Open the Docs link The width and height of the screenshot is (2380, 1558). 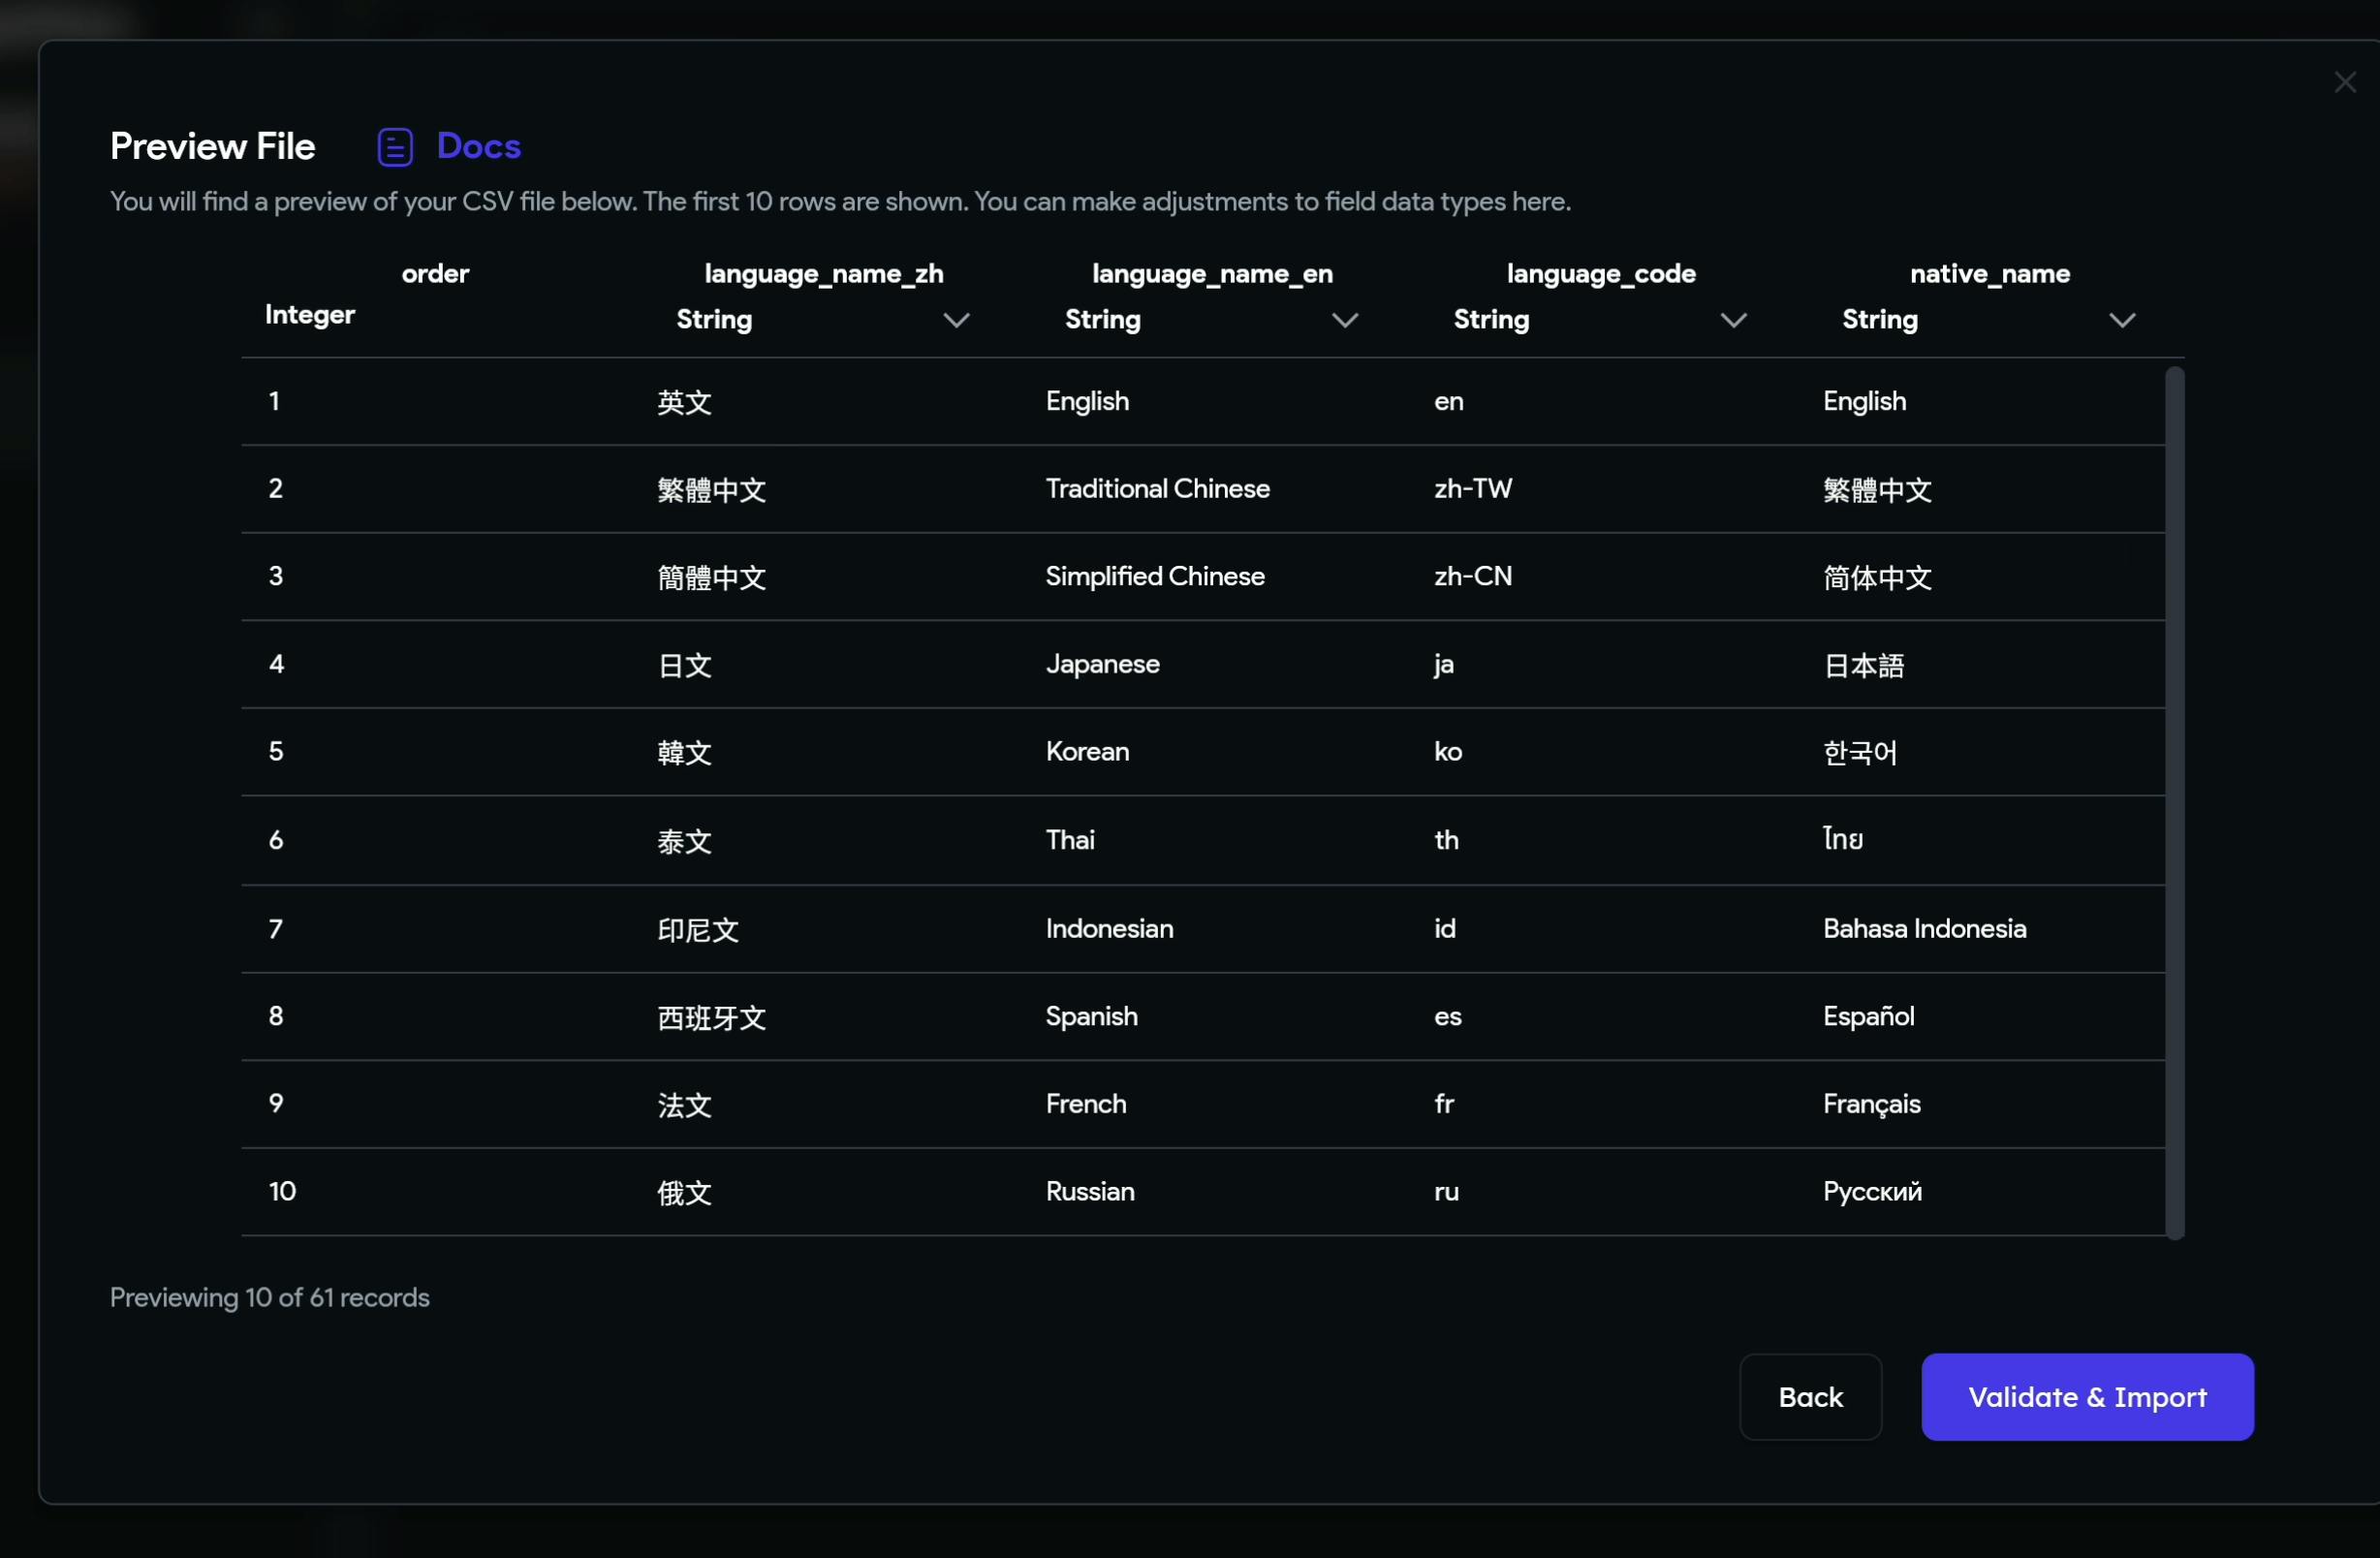[x=478, y=147]
